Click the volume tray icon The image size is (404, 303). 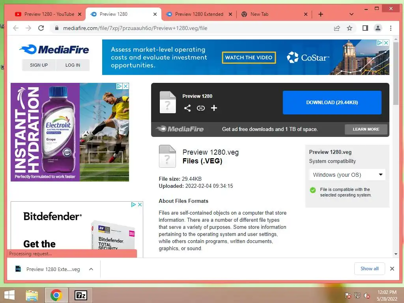(367, 296)
